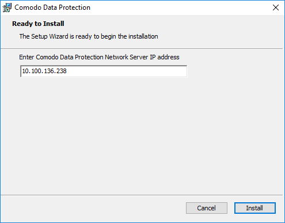Start installing with the Install button
This screenshot has width=285, height=223.
coord(255,208)
